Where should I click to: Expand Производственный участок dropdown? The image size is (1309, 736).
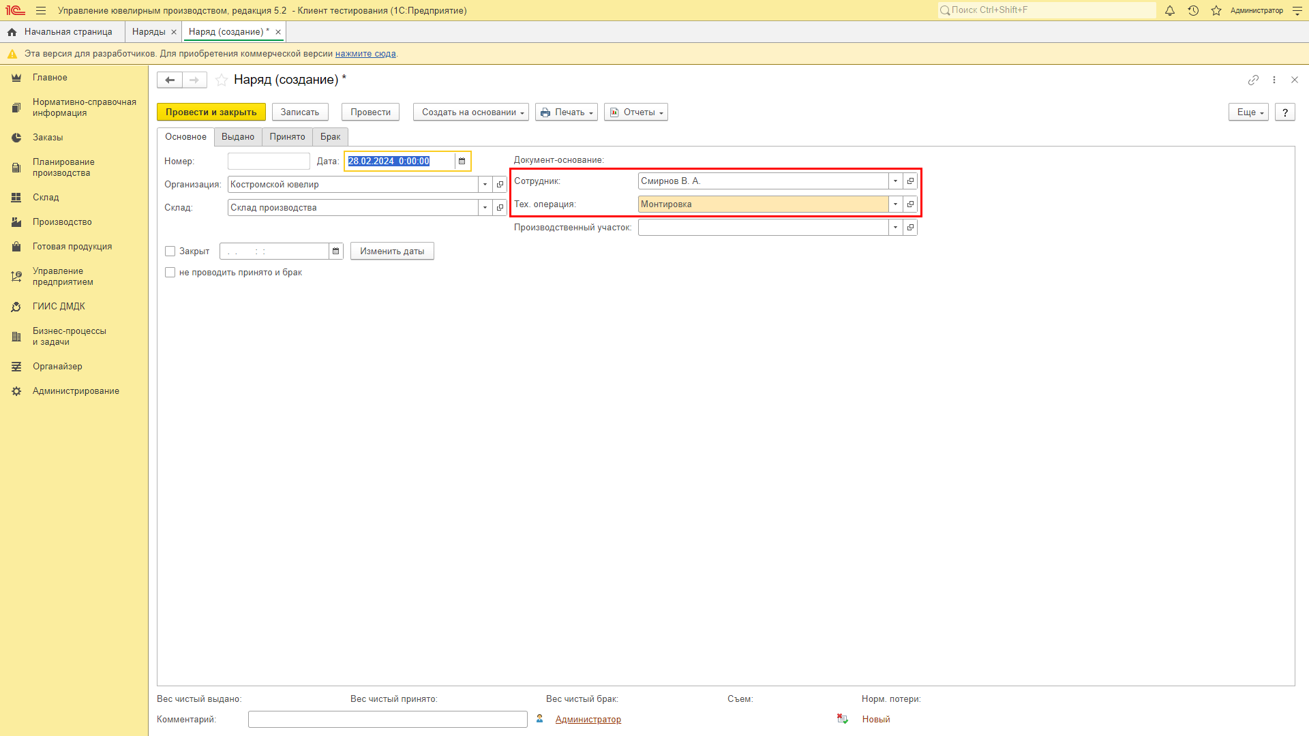[x=896, y=228]
